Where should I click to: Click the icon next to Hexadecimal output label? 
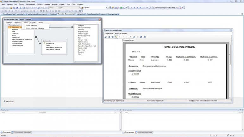point(177,8)
